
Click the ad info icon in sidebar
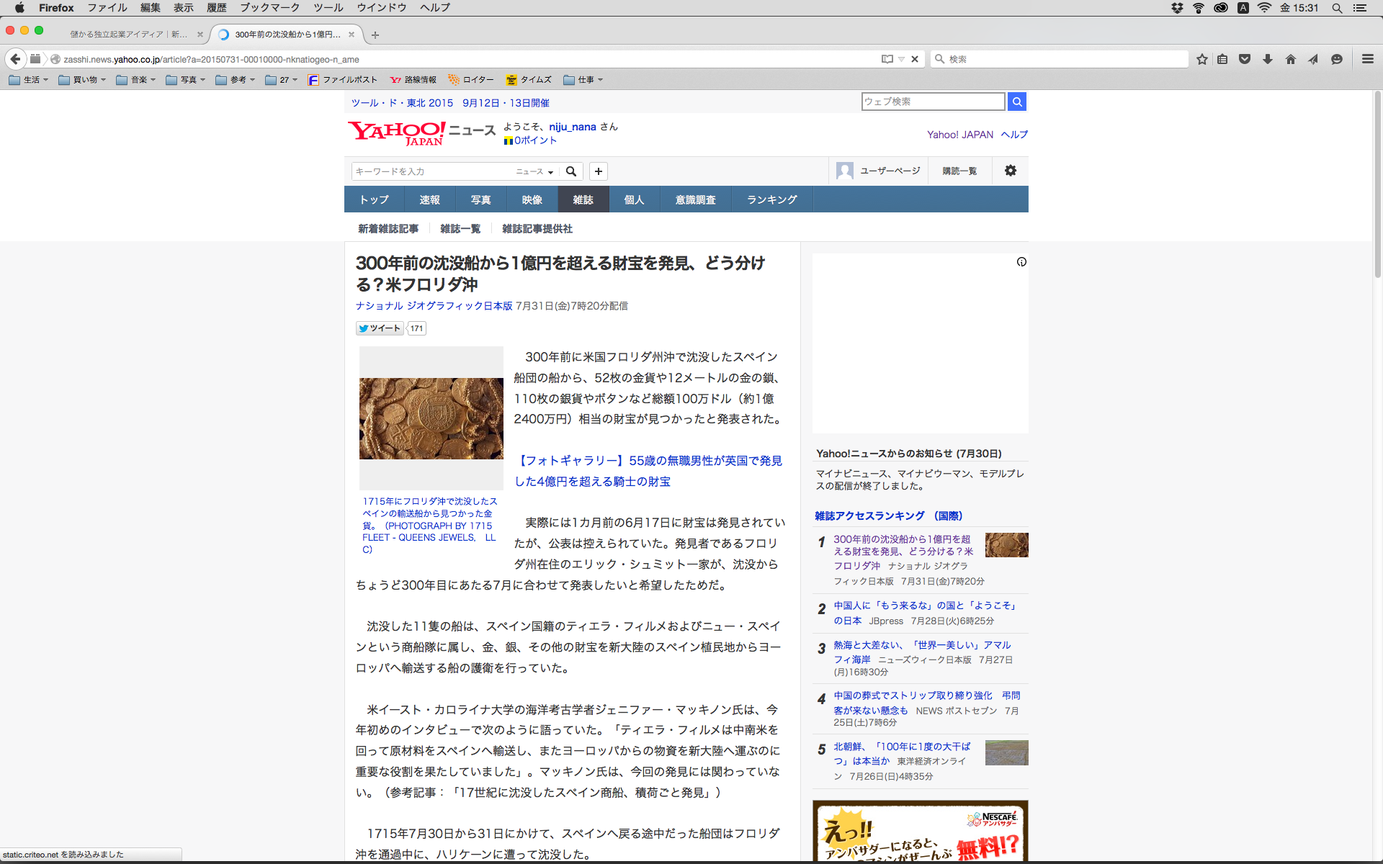[1021, 262]
